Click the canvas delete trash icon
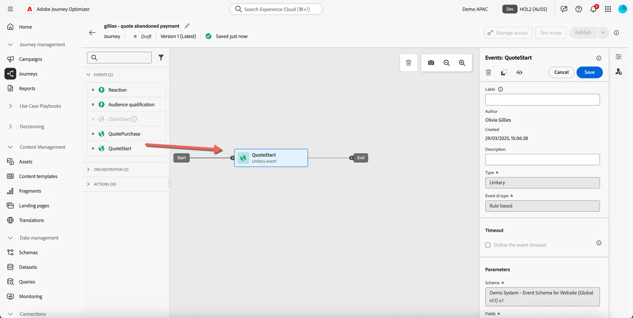The width and height of the screenshot is (633, 318). coord(409,63)
